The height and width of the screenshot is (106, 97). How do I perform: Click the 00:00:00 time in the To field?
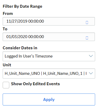[36, 37]
